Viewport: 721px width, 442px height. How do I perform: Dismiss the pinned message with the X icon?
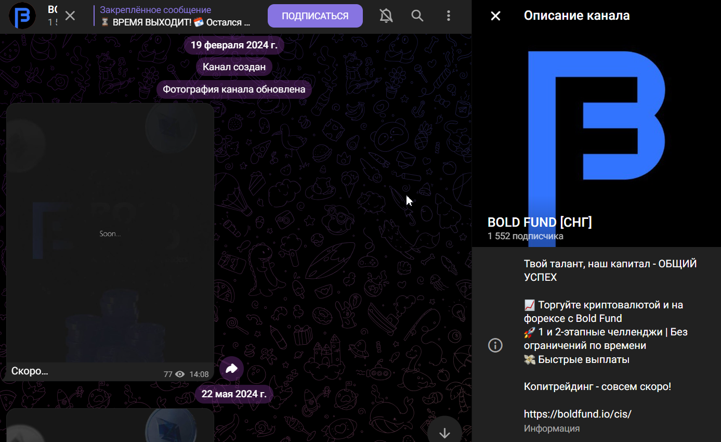click(x=70, y=16)
